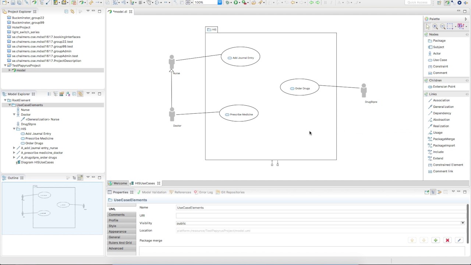
Task: Toggle the Outline tree view button
Action: pos(74,178)
